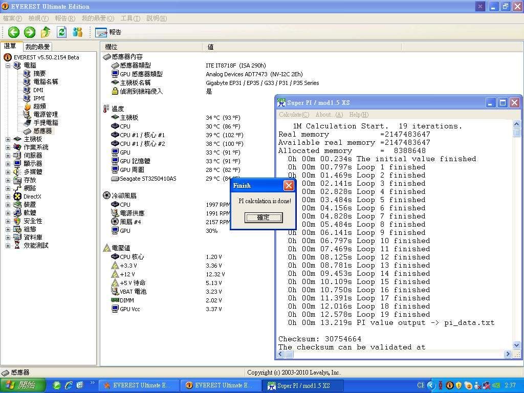Select the 偵測到機箱侵入 lock icon row
This screenshot has width=524, height=393.
point(115,91)
